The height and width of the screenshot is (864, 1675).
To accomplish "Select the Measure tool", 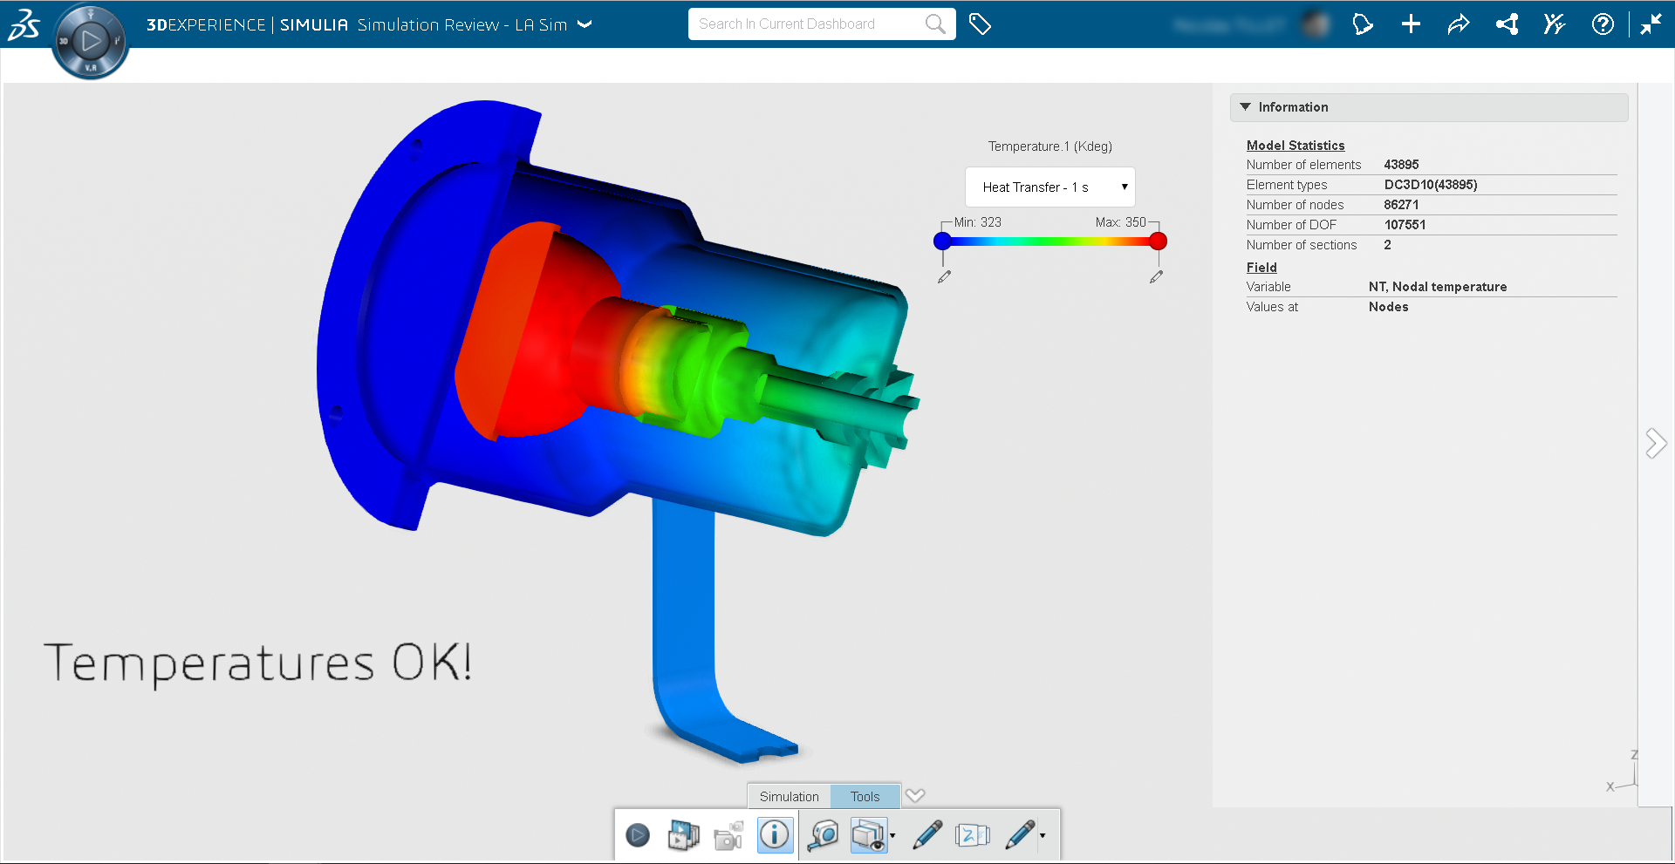I will (x=821, y=834).
